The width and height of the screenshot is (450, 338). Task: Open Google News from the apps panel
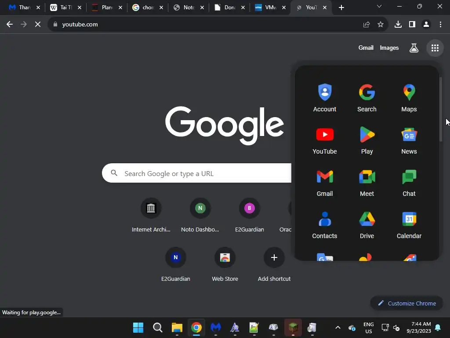[409, 140]
